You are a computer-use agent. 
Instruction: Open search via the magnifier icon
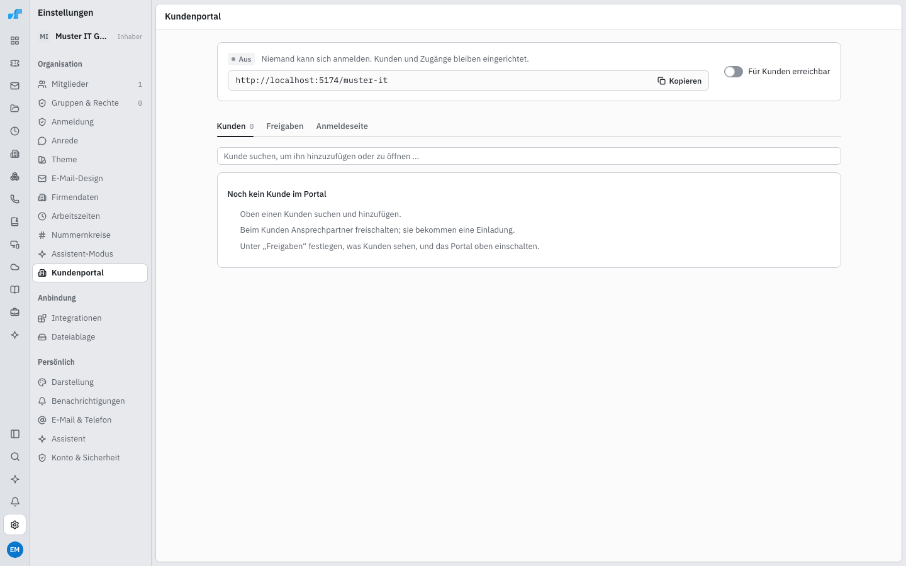[15, 457]
